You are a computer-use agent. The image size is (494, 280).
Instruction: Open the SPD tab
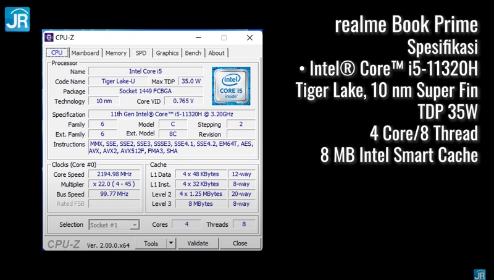tap(141, 53)
